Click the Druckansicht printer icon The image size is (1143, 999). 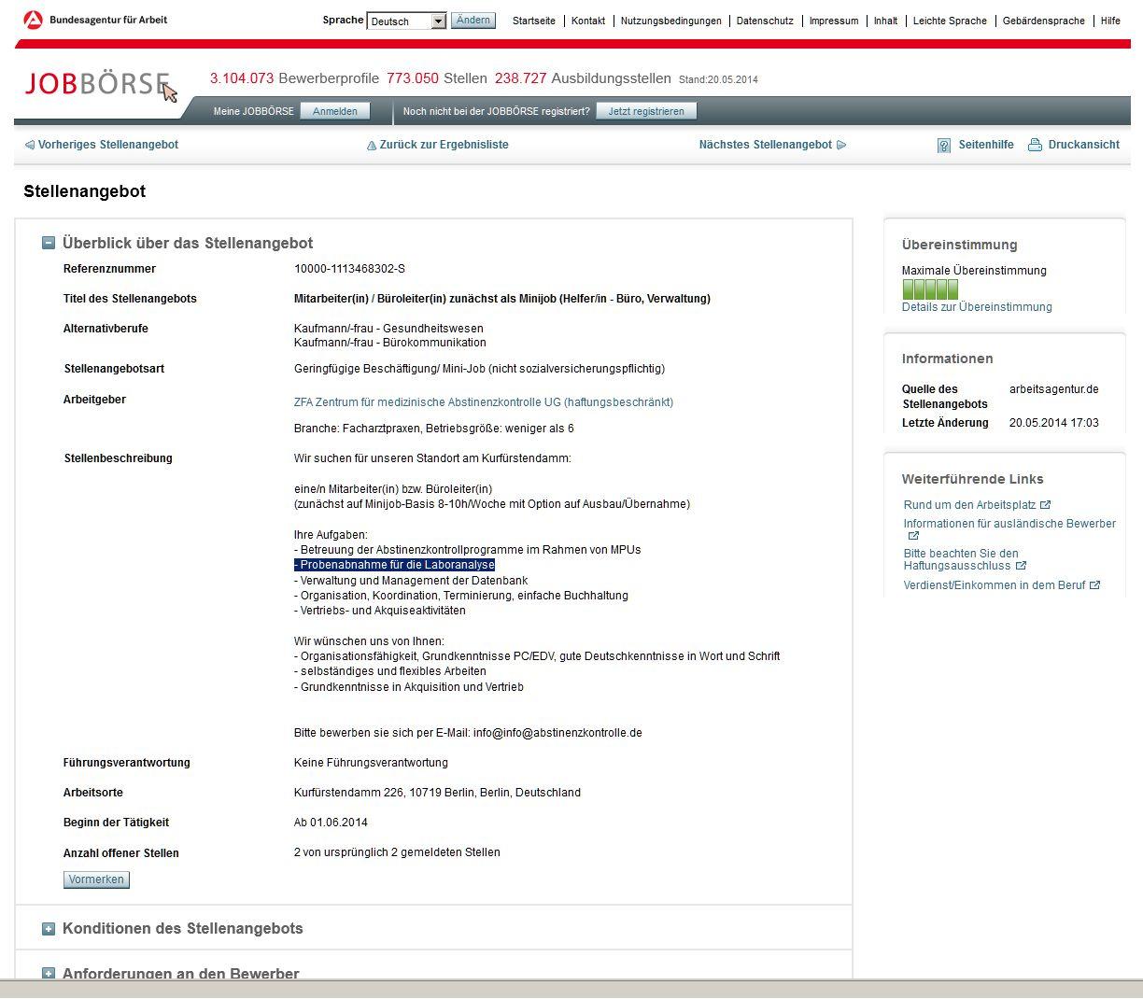[1035, 145]
